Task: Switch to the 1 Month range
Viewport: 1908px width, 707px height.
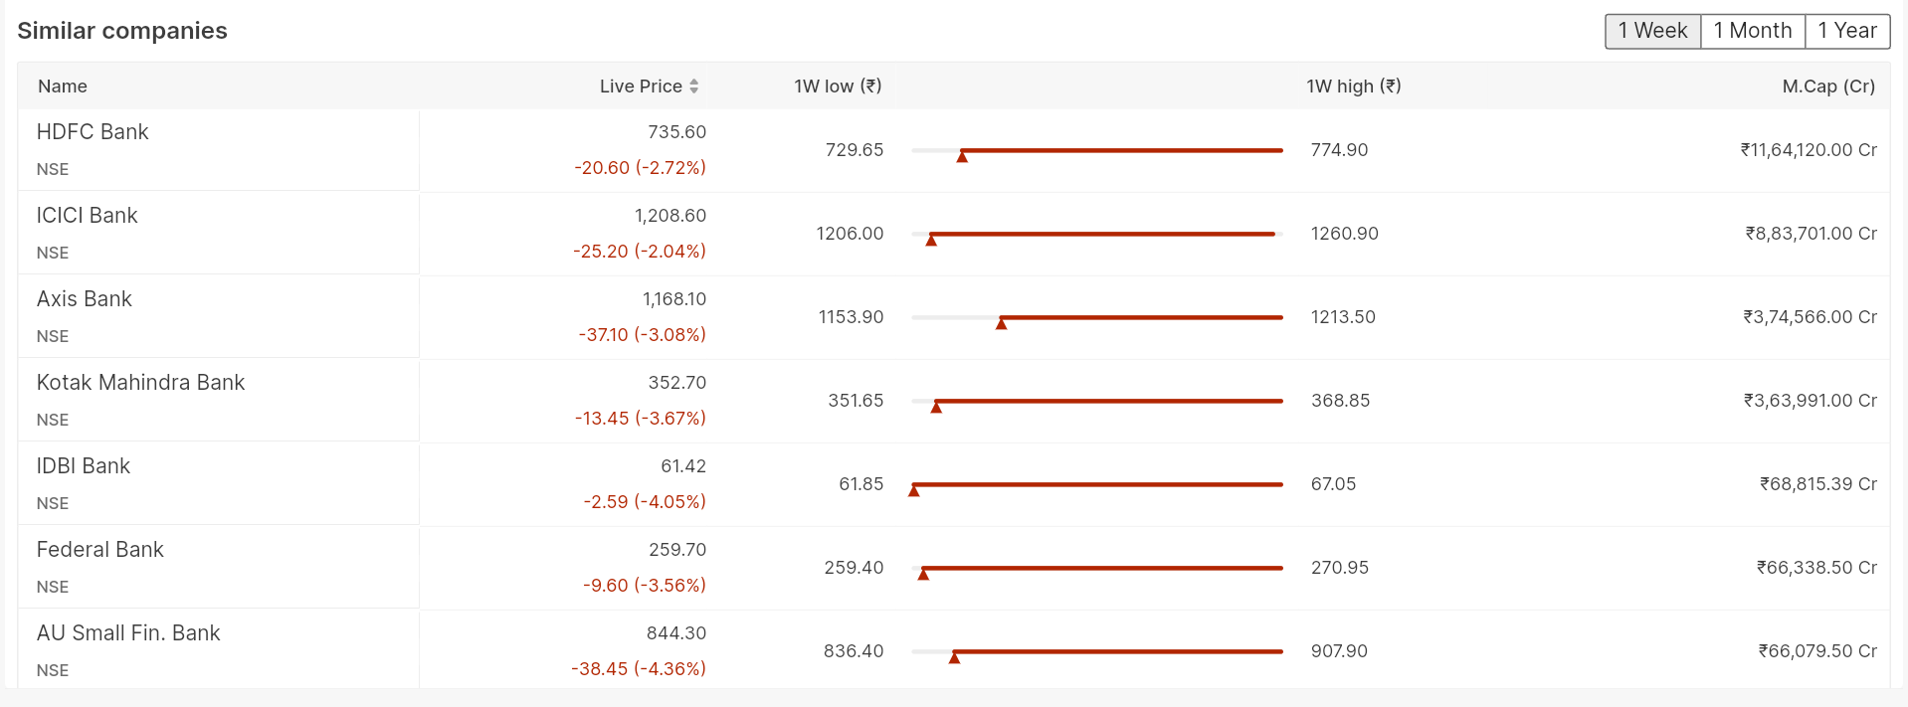Action: [1752, 31]
